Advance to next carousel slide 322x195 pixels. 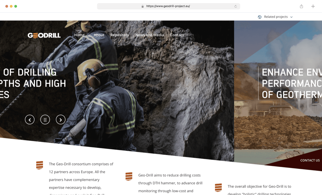click(x=61, y=120)
